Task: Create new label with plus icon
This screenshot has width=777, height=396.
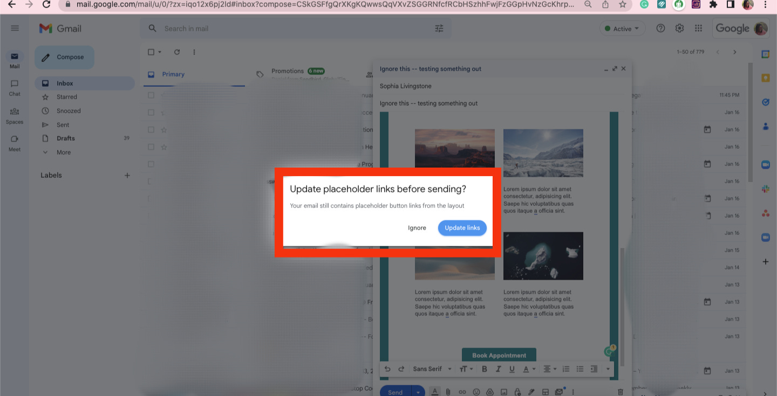Action: [x=127, y=175]
